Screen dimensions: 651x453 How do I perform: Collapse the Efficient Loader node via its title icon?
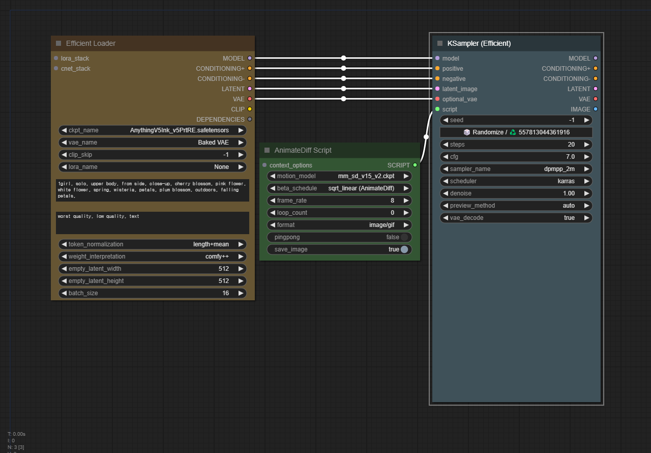(57, 44)
